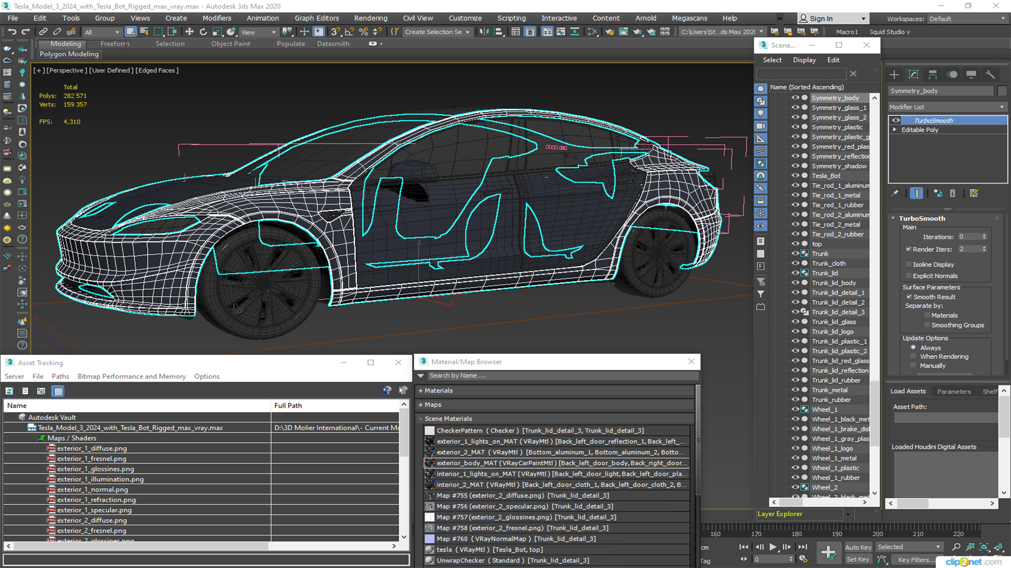Toggle Isoline Display checkbox in TurboSmooth
This screenshot has height=568, width=1011.
pos(909,264)
